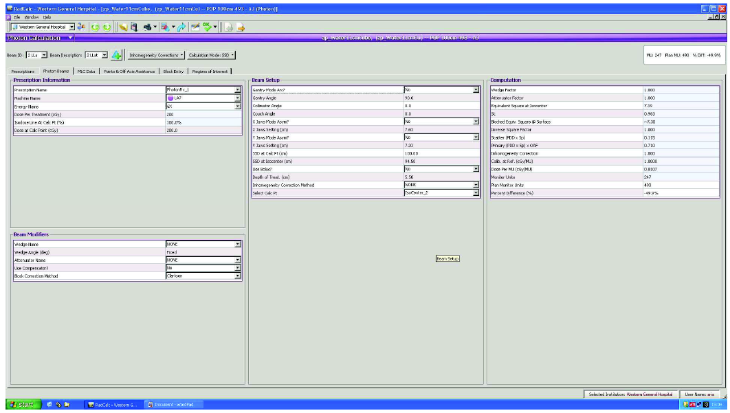Viewport: 730px width, 413px height.
Task: Click the RadCalc title bar application icon
Action: coord(10,8)
